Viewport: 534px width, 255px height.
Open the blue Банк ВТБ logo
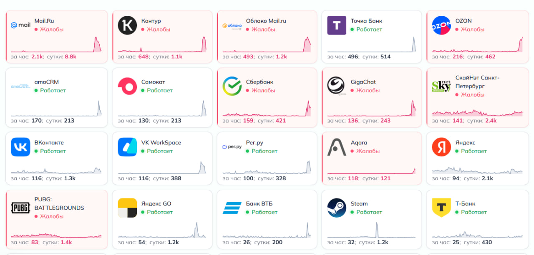(x=232, y=208)
